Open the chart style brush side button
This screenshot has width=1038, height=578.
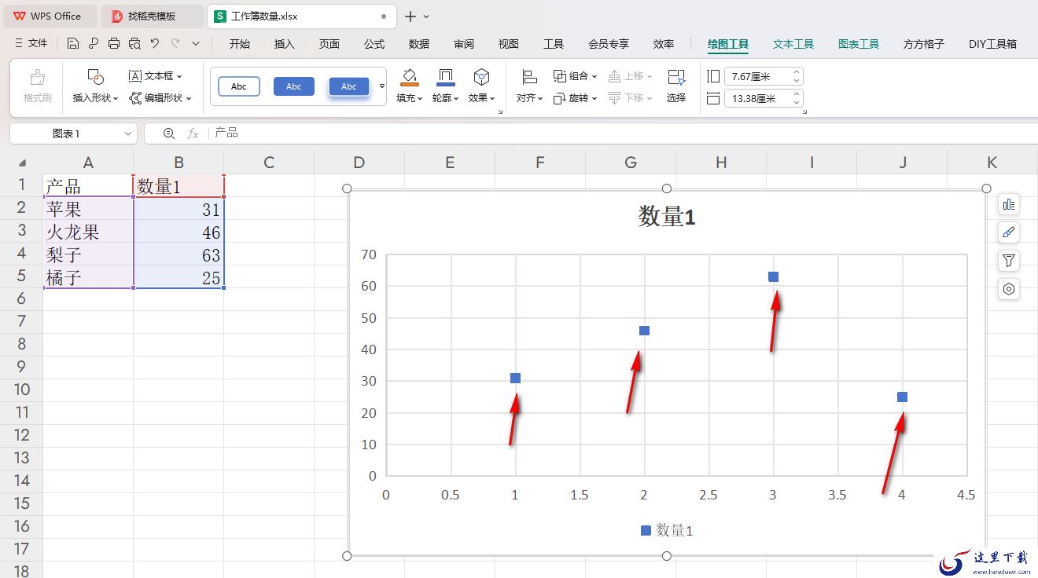[x=1009, y=232]
